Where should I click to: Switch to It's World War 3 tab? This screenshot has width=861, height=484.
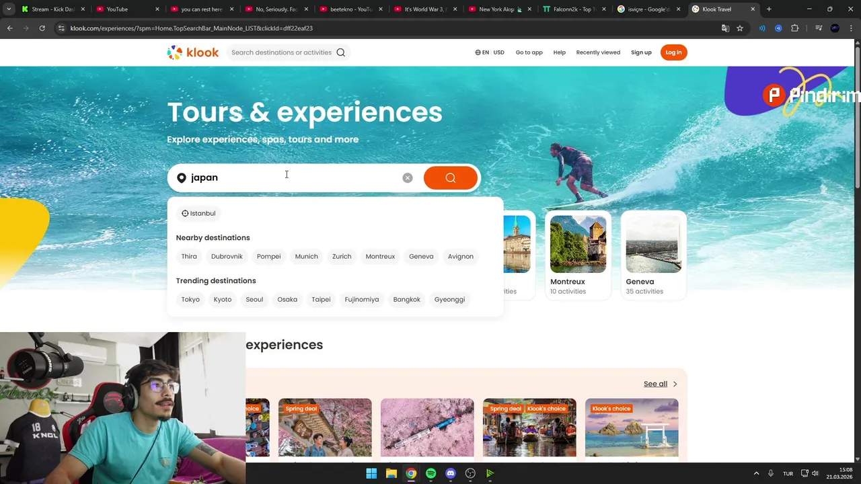pos(425,9)
